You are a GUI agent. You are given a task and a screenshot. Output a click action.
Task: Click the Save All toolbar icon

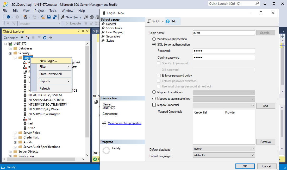tap(55, 17)
